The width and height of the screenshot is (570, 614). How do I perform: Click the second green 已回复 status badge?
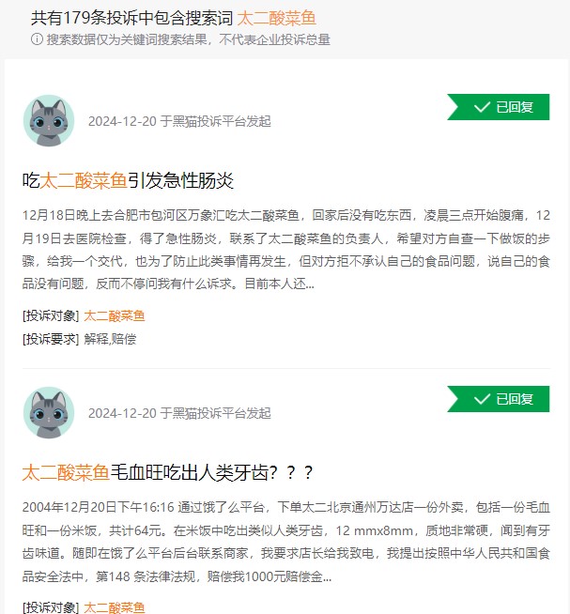pos(499,399)
